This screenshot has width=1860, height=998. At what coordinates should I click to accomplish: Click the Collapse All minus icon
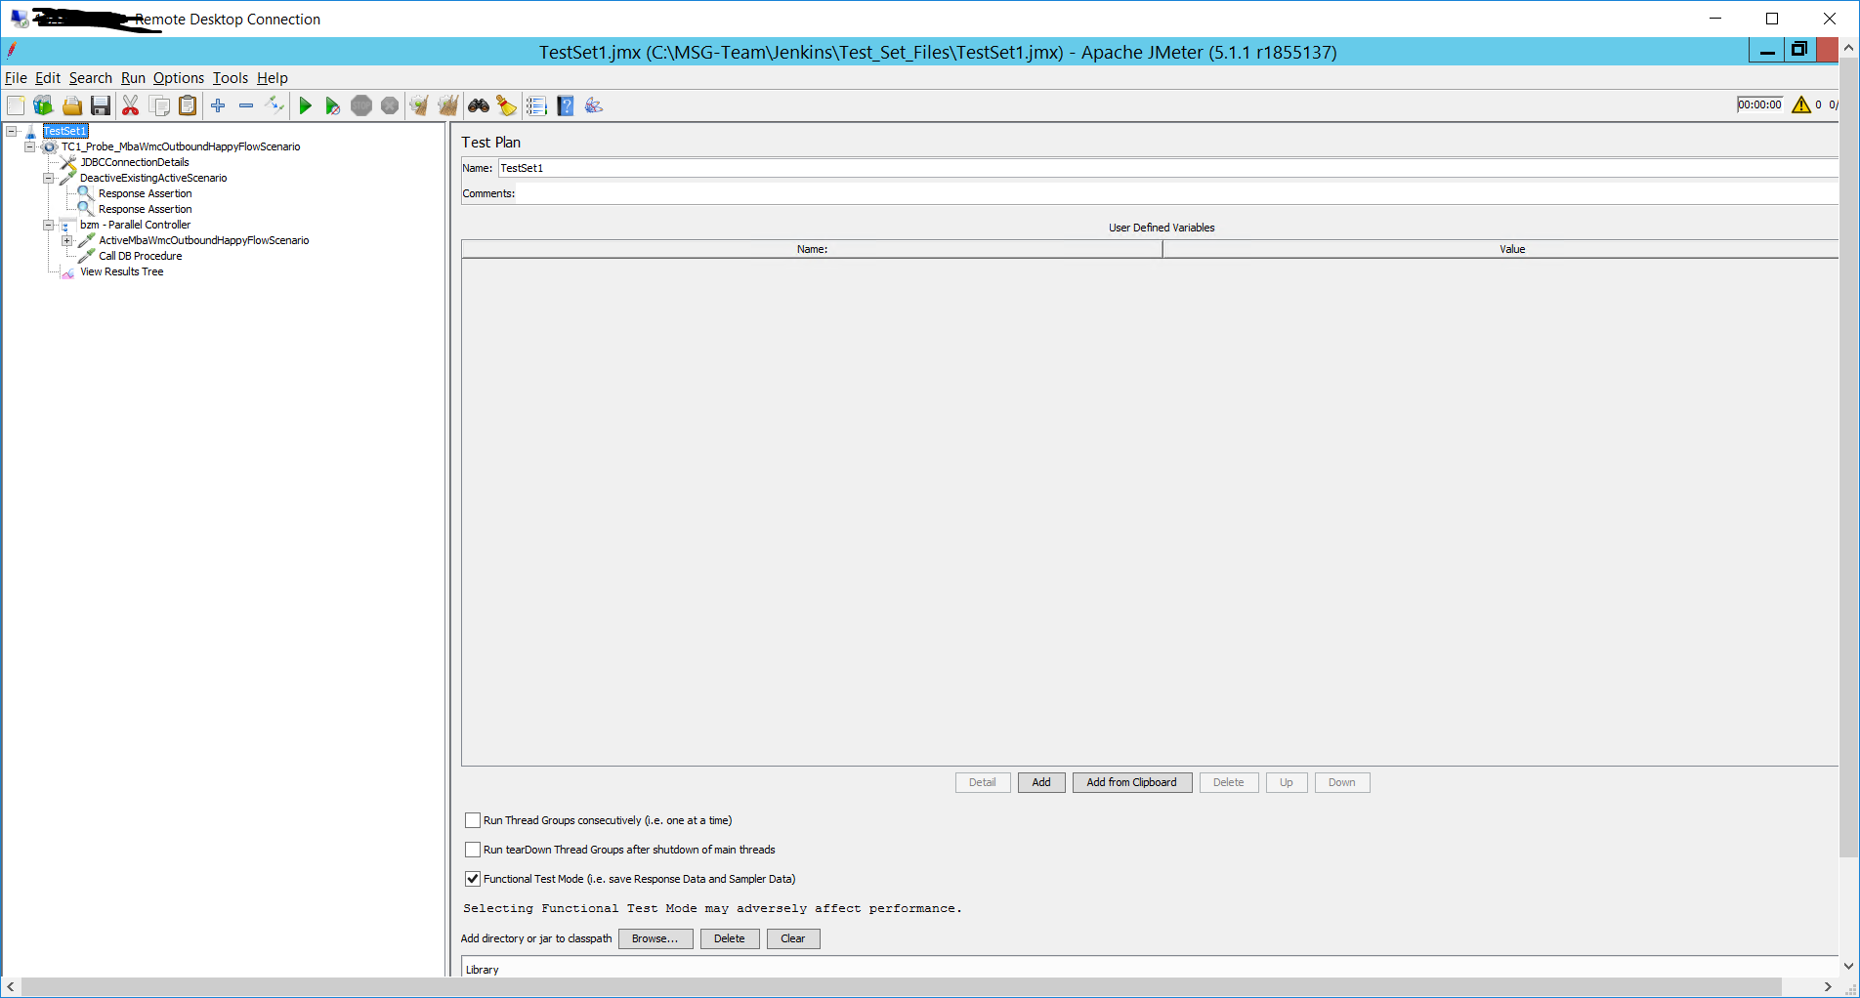246,105
